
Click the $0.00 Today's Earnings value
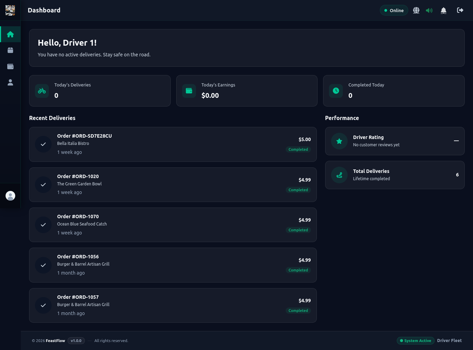click(x=210, y=95)
